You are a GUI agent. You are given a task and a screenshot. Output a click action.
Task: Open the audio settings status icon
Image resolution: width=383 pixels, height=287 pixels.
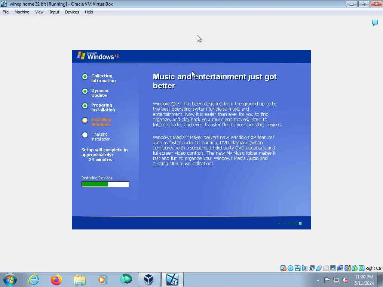pos(304,268)
